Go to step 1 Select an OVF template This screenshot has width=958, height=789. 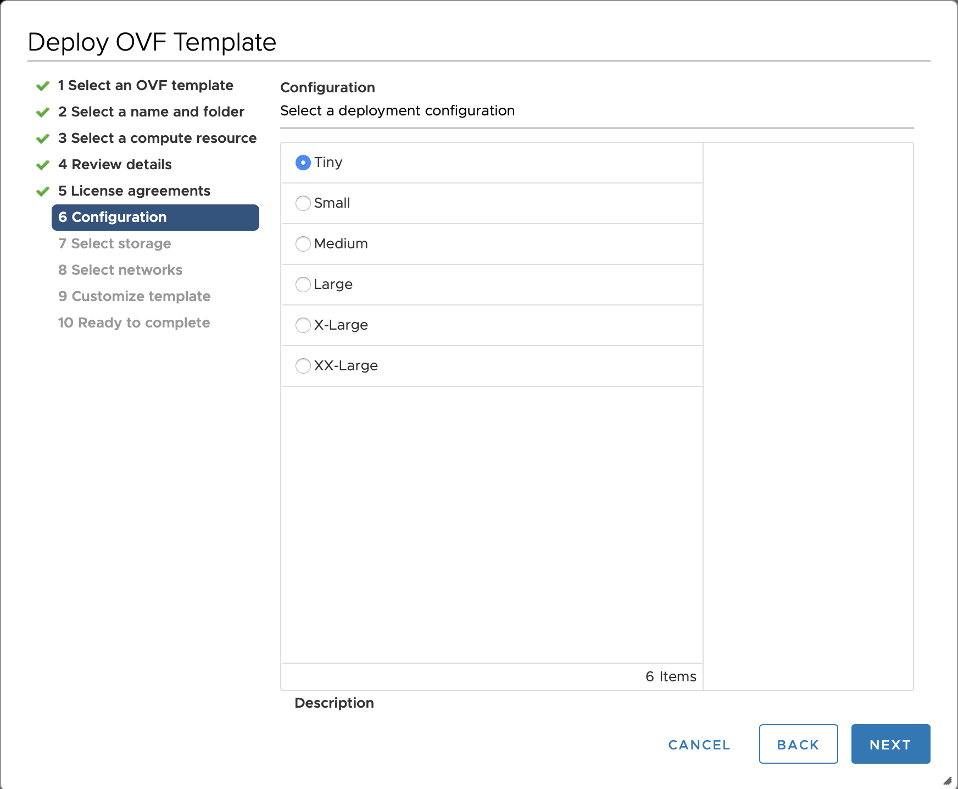146,85
